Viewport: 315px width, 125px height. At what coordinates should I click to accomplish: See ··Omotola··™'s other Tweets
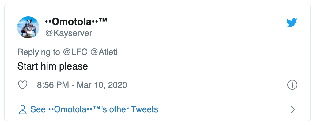(94, 109)
